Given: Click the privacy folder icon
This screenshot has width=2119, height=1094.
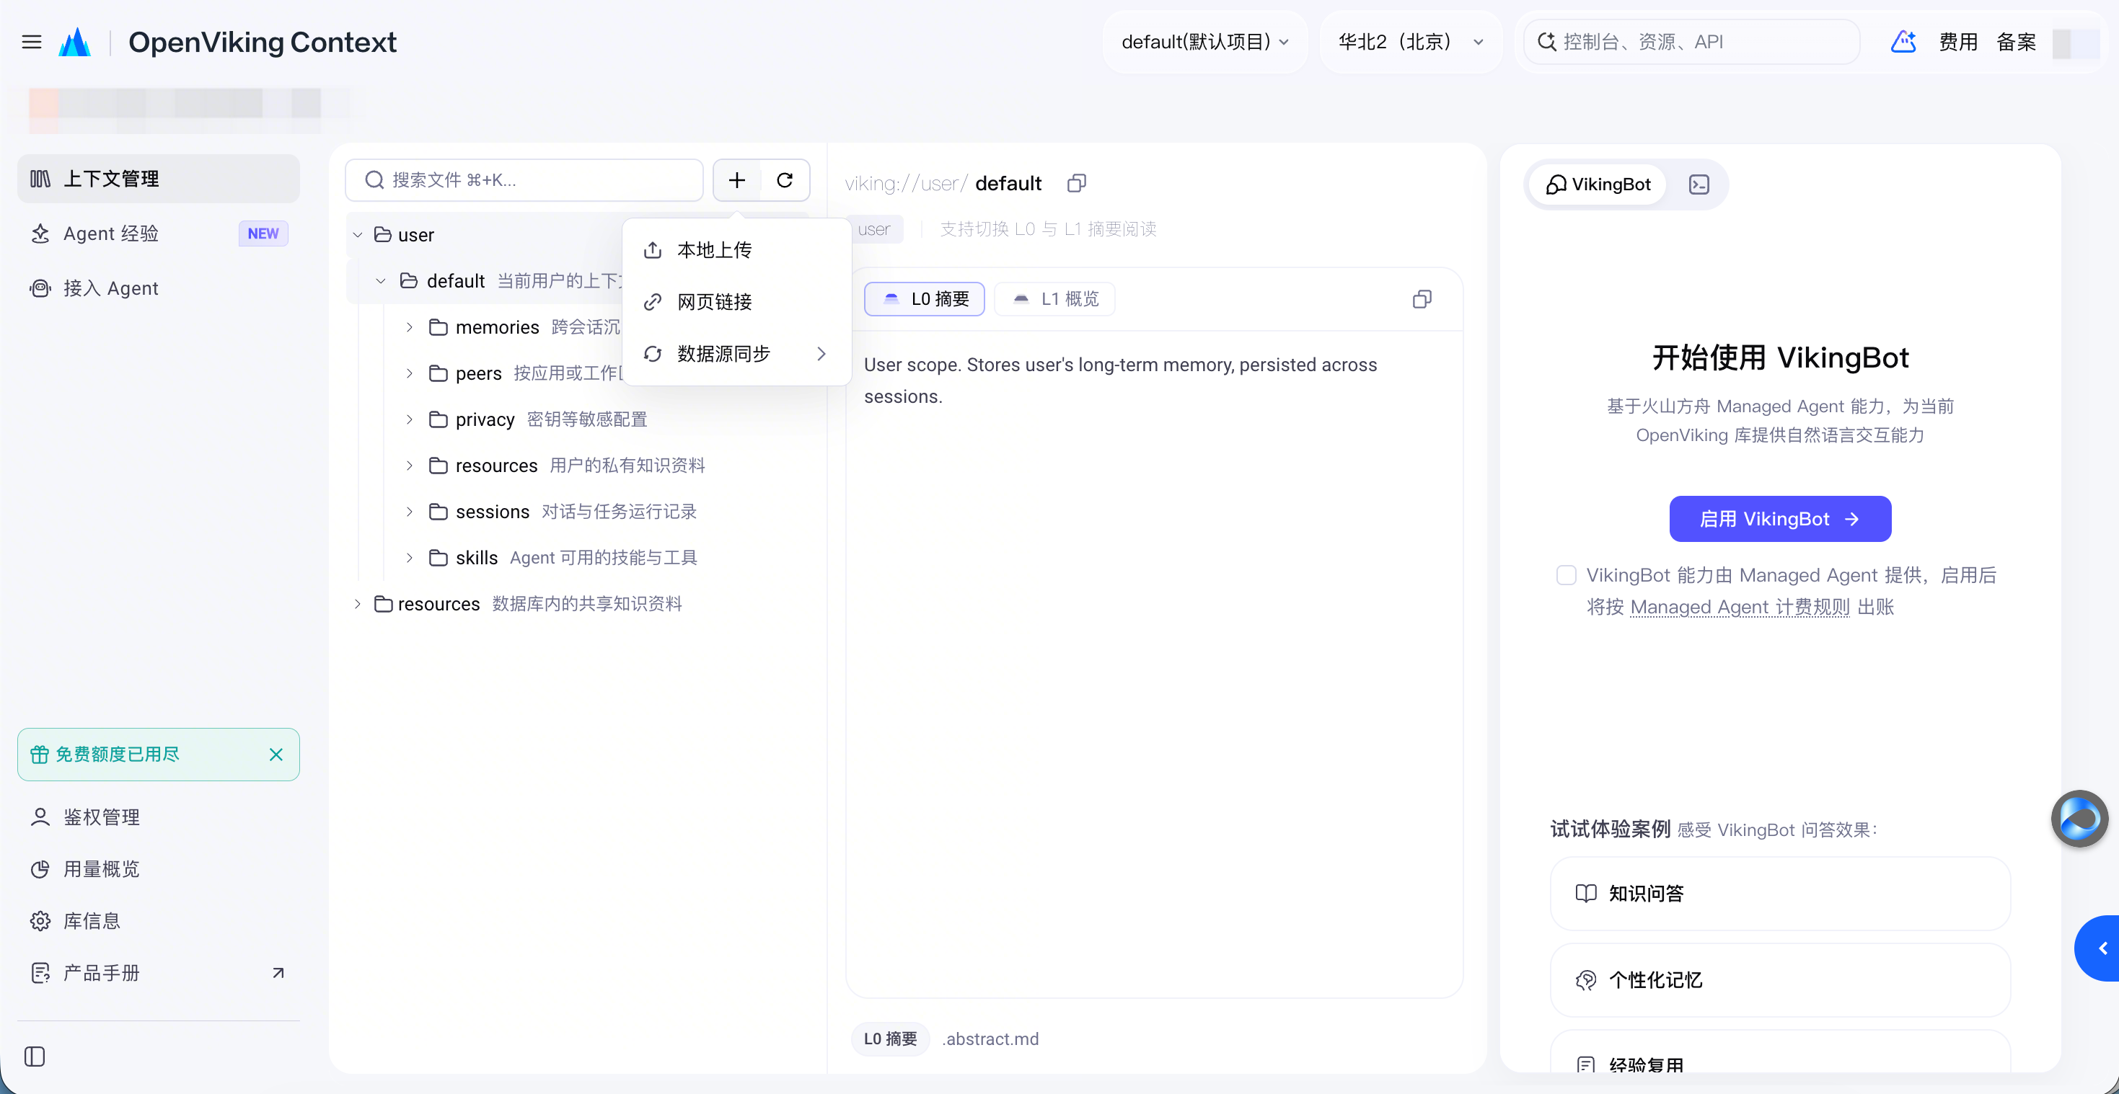Looking at the screenshot, I should click(x=439, y=419).
